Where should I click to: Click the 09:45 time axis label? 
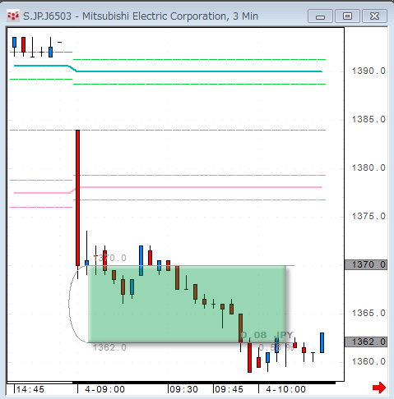coord(229,389)
